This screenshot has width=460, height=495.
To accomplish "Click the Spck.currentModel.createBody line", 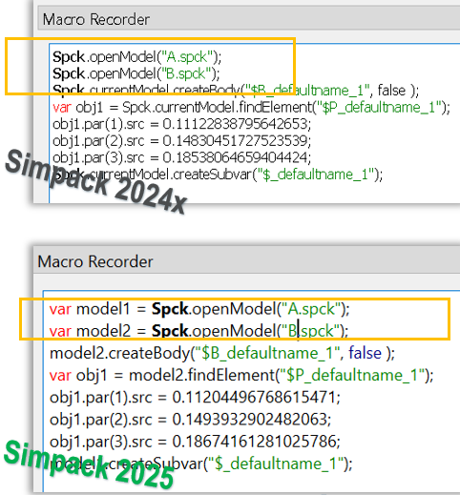I will click(236, 91).
